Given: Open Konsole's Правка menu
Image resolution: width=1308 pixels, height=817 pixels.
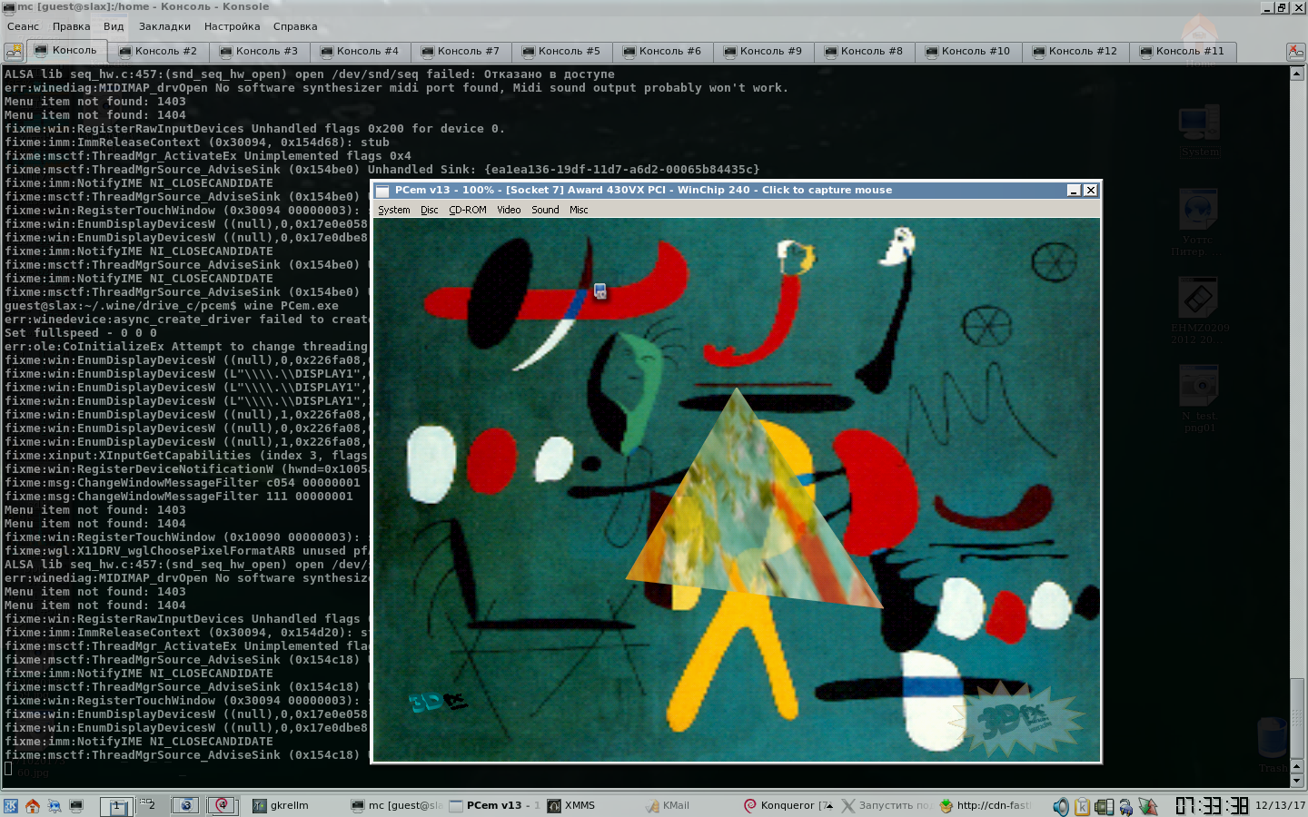Looking at the screenshot, I should (x=71, y=26).
